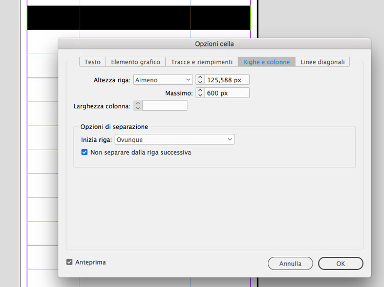Decrease the Massimo value with down arrow
Image resolution: width=384 pixels, height=287 pixels.
point(200,95)
